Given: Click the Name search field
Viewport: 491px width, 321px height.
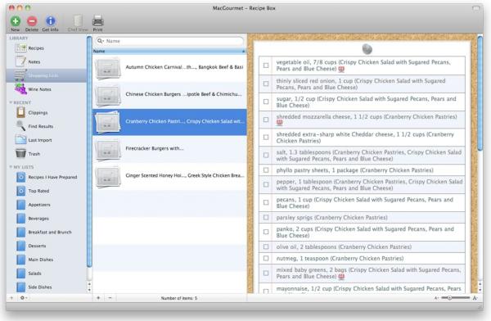Looking at the screenshot, I should tap(169, 41).
